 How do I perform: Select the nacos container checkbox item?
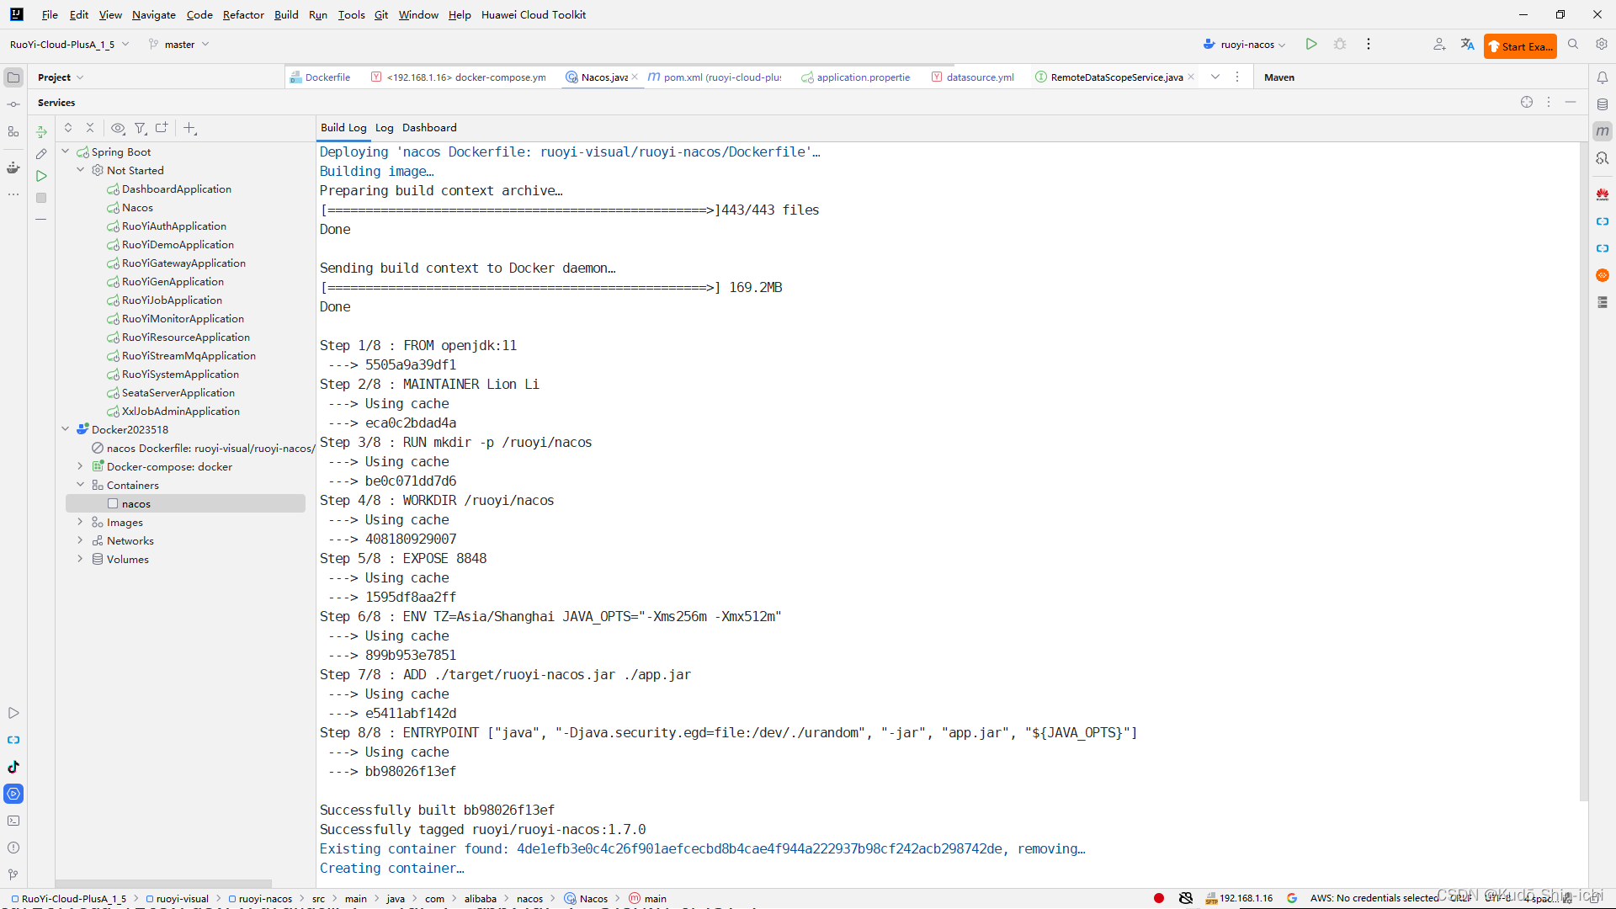[x=136, y=504]
